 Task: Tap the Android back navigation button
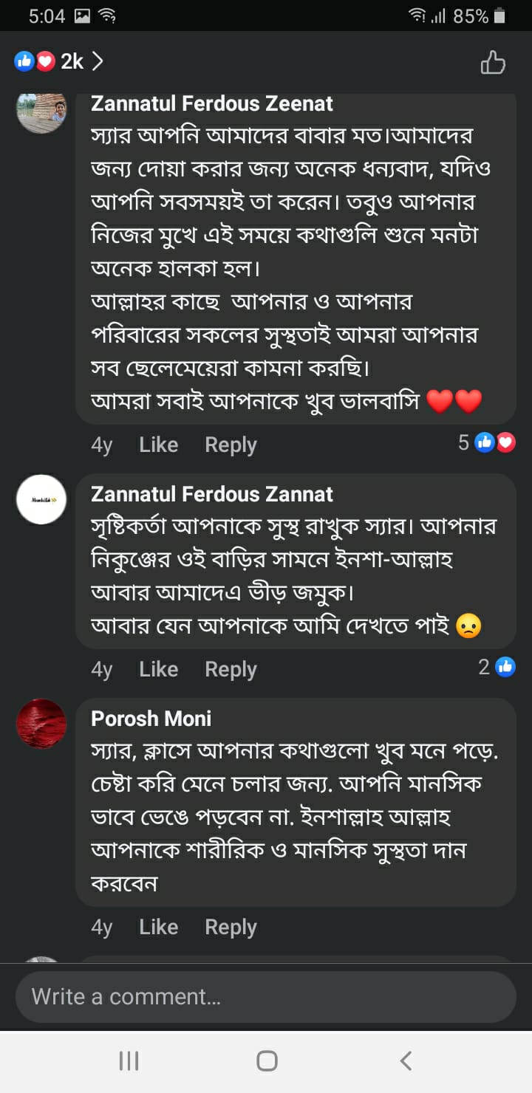pos(405,1061)
